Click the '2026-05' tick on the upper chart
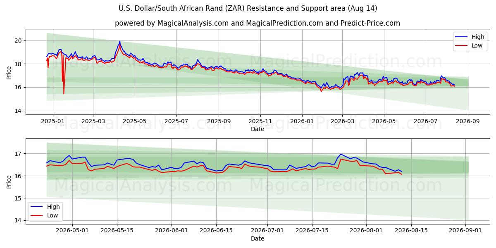 (x=384, y=122)
